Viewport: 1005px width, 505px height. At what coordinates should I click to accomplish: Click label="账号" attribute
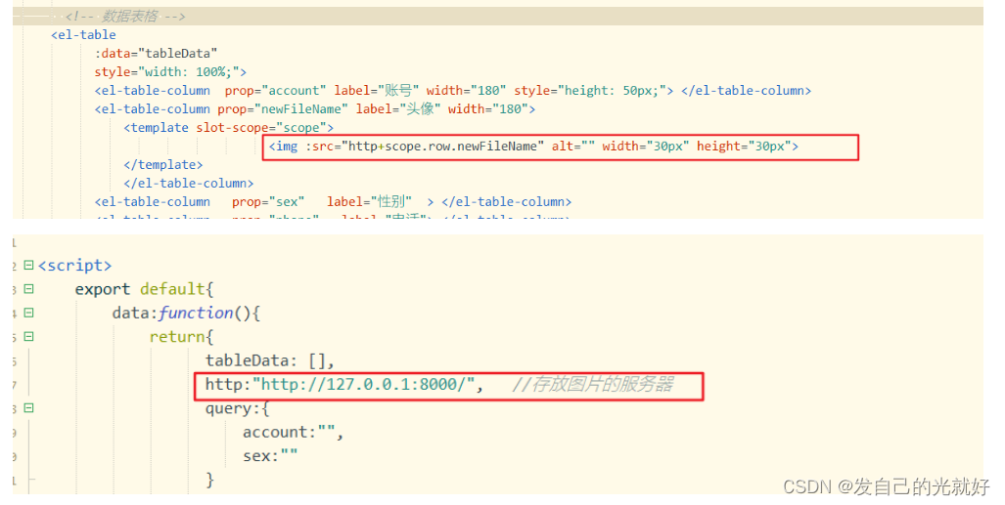[376, 90]
